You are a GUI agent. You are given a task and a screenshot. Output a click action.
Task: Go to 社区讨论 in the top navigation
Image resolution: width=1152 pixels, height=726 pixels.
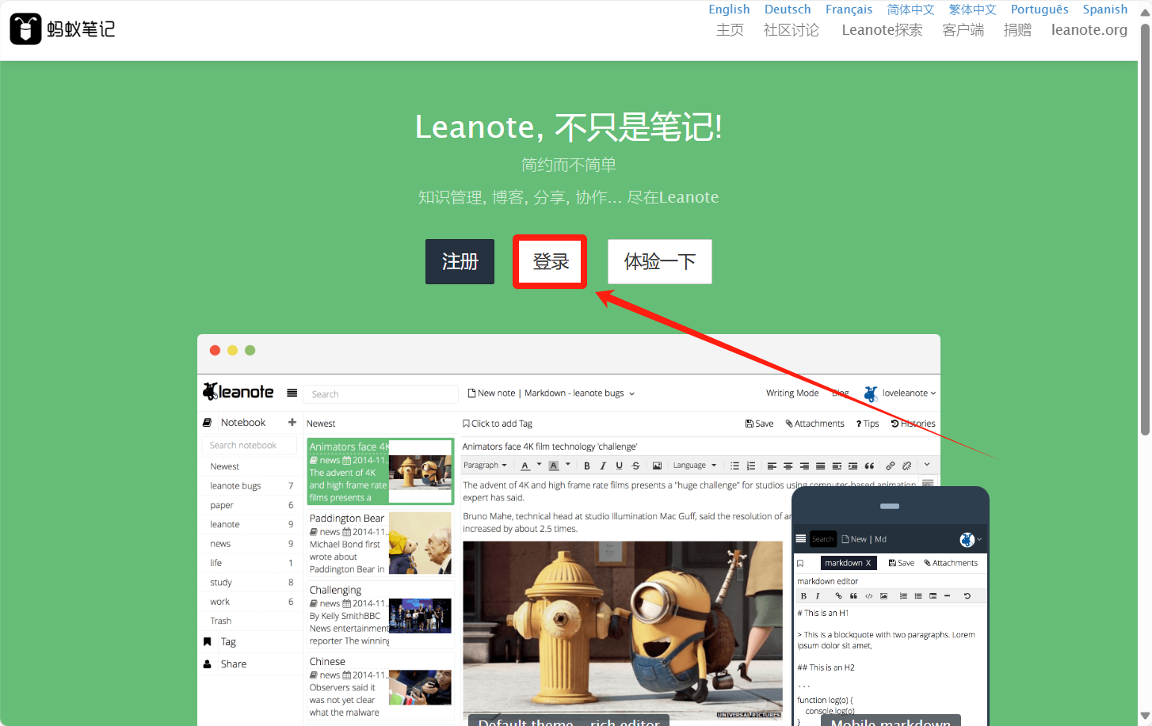[791, 30]
